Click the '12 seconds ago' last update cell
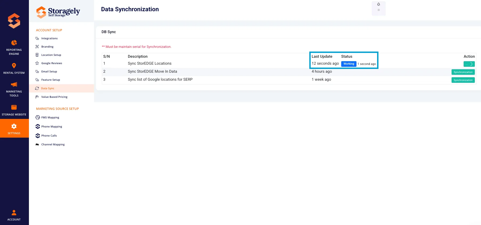 pos(325,64)
